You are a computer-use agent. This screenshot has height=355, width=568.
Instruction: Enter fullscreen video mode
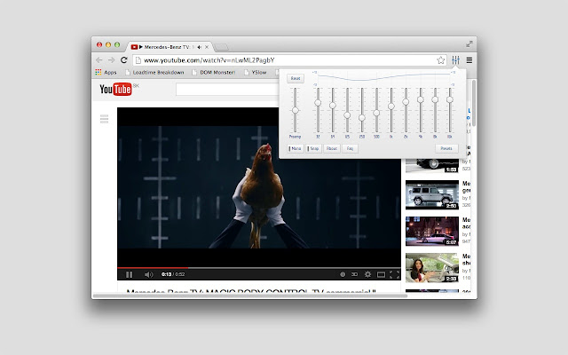(394, 274)
